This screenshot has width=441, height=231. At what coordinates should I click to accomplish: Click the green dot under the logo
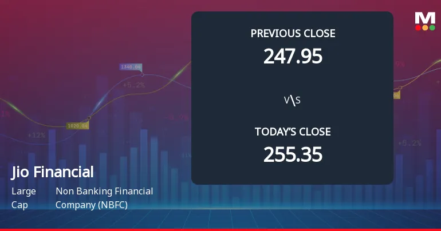431,27
